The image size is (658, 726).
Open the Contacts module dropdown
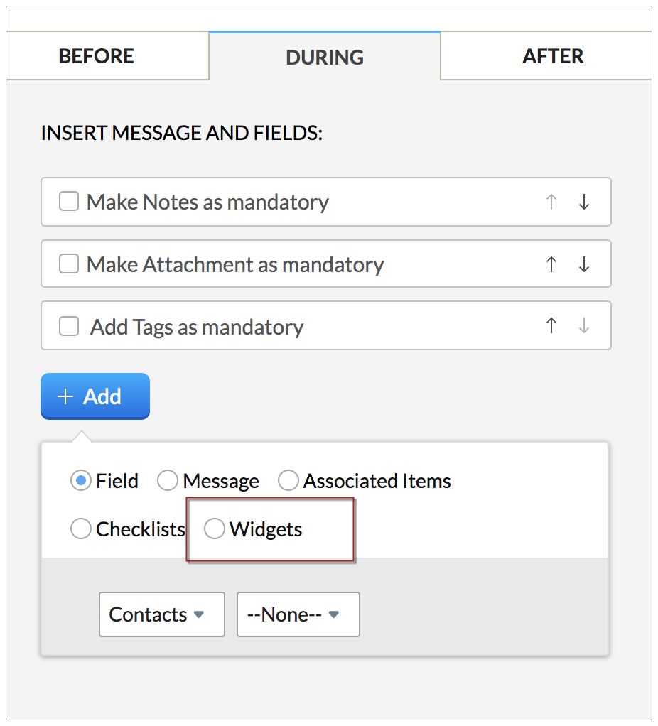click(162, 614)
